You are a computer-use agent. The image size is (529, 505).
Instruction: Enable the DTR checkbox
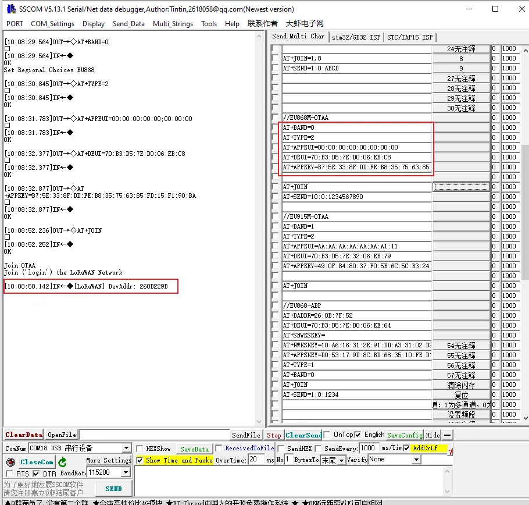pos(36,474)
